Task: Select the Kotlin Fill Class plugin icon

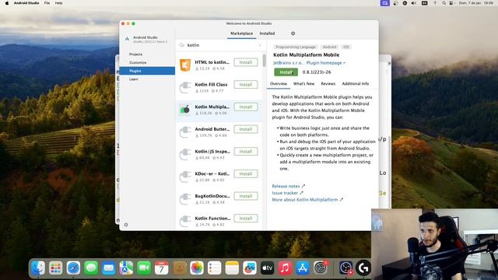Action: click(185, 87)
